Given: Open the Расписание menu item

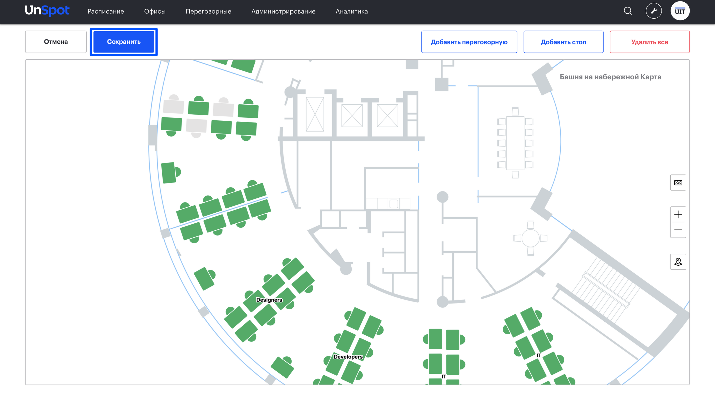Looking at the screenshot, I should [x=106, y=11].
